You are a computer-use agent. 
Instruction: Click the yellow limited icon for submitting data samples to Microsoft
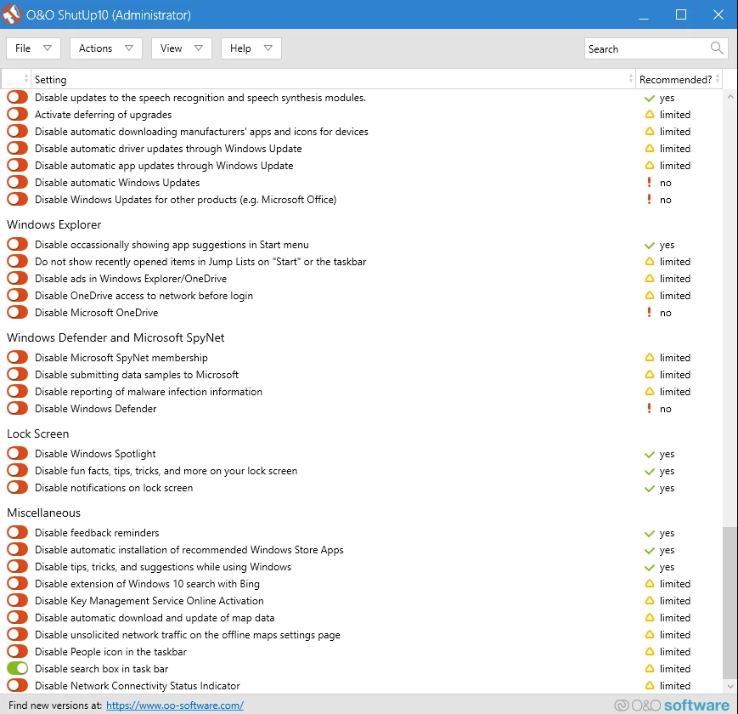tap(650, 375)
